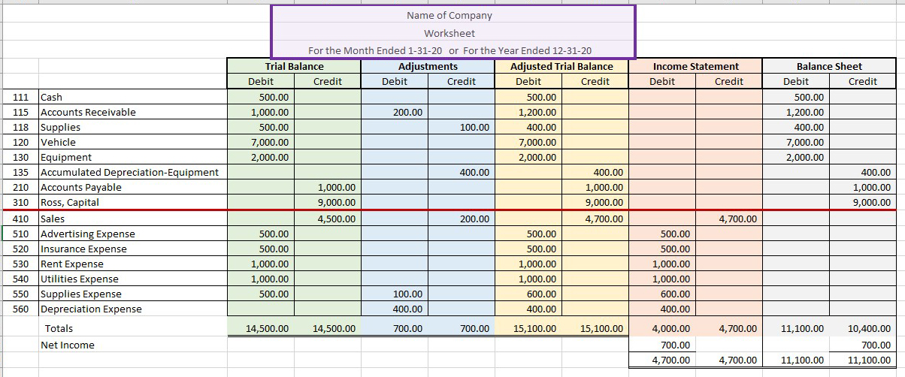Click the 'Net Income' row label

67,345
